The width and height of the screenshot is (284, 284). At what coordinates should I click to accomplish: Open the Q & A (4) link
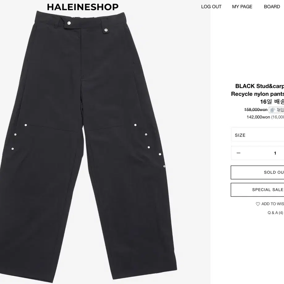click(x=275, y=213)
